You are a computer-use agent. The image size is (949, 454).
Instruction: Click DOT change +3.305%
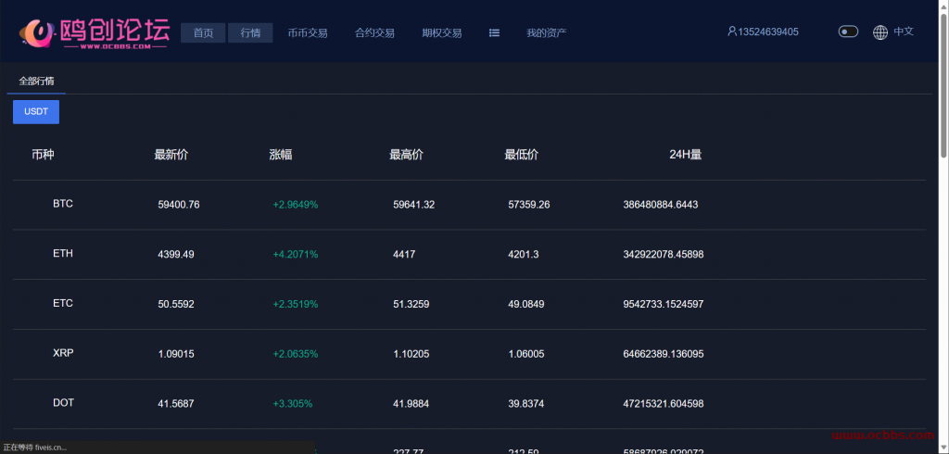click(x=292, y=403)
